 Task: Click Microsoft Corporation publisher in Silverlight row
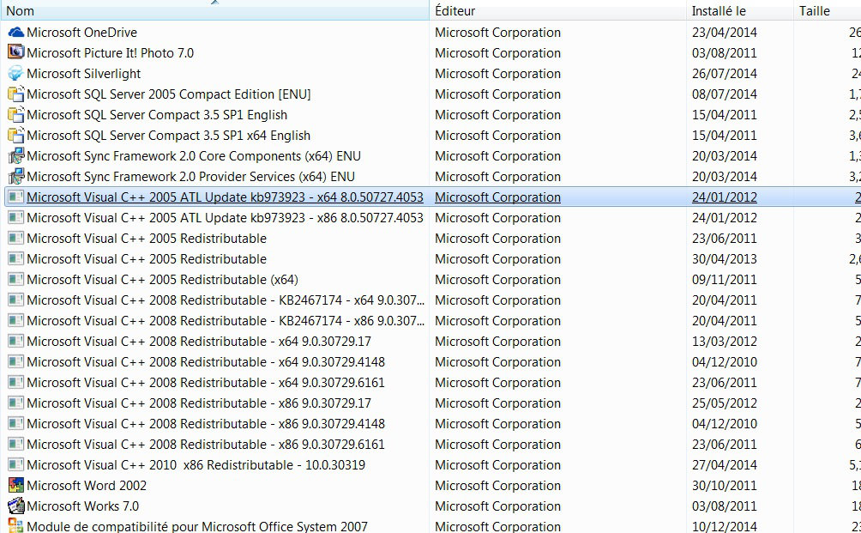(497, 74)
